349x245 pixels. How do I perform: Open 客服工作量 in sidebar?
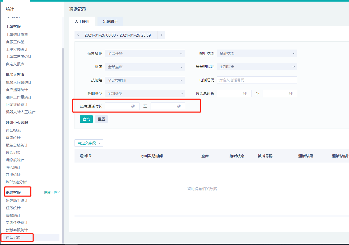15,42
